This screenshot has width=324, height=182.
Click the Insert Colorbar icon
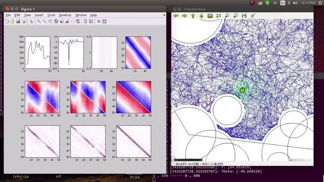coord(86,21)
